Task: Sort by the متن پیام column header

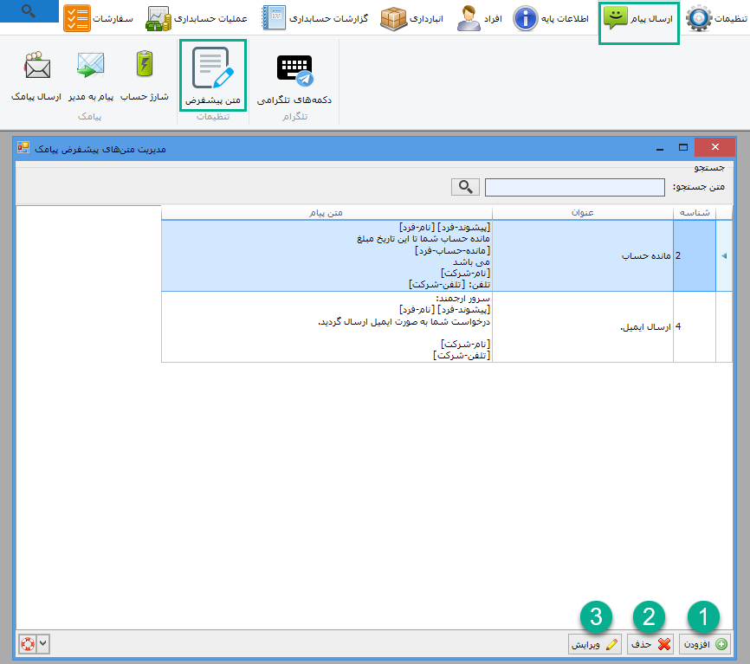Action: pyautogui.click(x=327, y=213)
